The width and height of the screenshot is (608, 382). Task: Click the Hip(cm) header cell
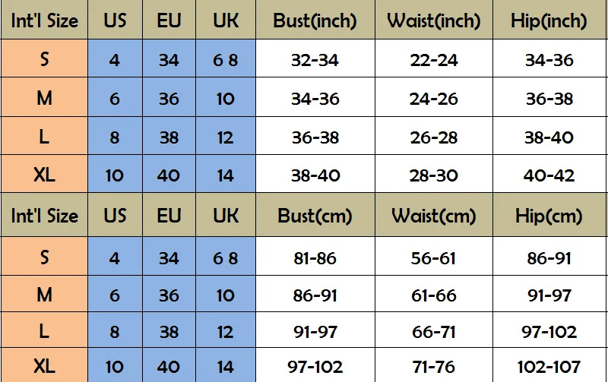point(549,216)
